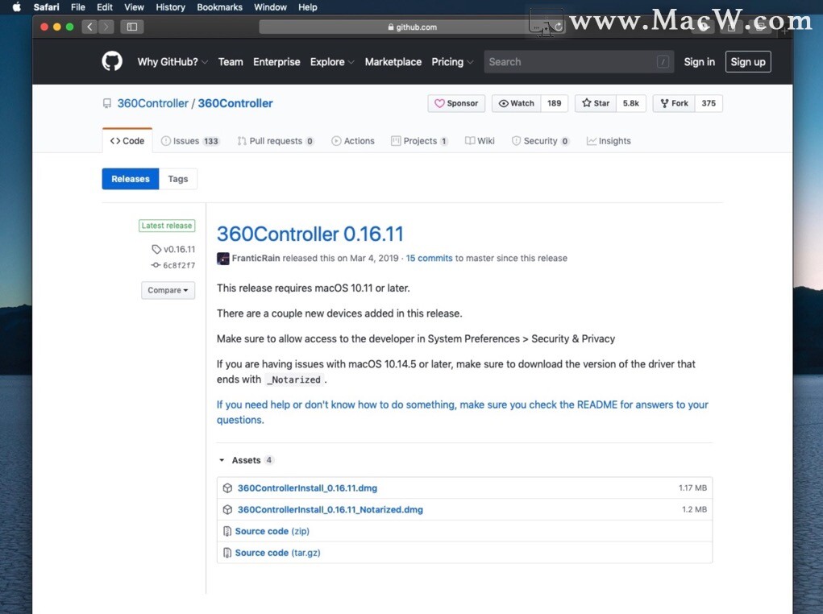The height and width of the screenshot is (614, 823).
Task: Click the FranticRain avatar
Action: pyautogui.click(x=223, y=258)
